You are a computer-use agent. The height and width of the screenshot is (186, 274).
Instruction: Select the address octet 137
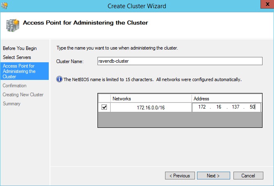(x=236, y=107)
